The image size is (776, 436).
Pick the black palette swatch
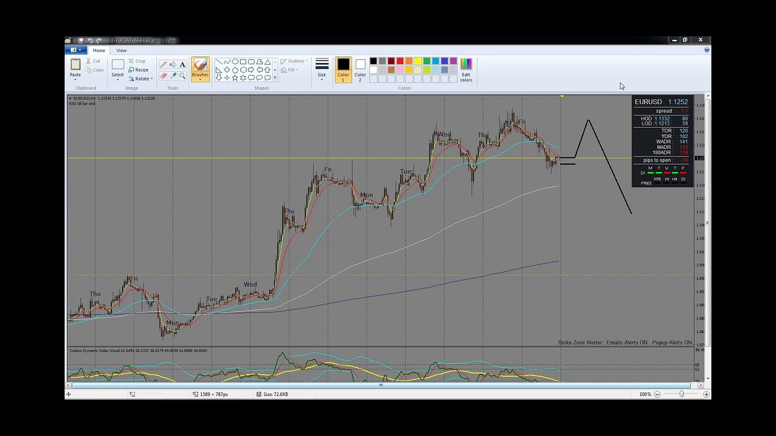[373, 61]
